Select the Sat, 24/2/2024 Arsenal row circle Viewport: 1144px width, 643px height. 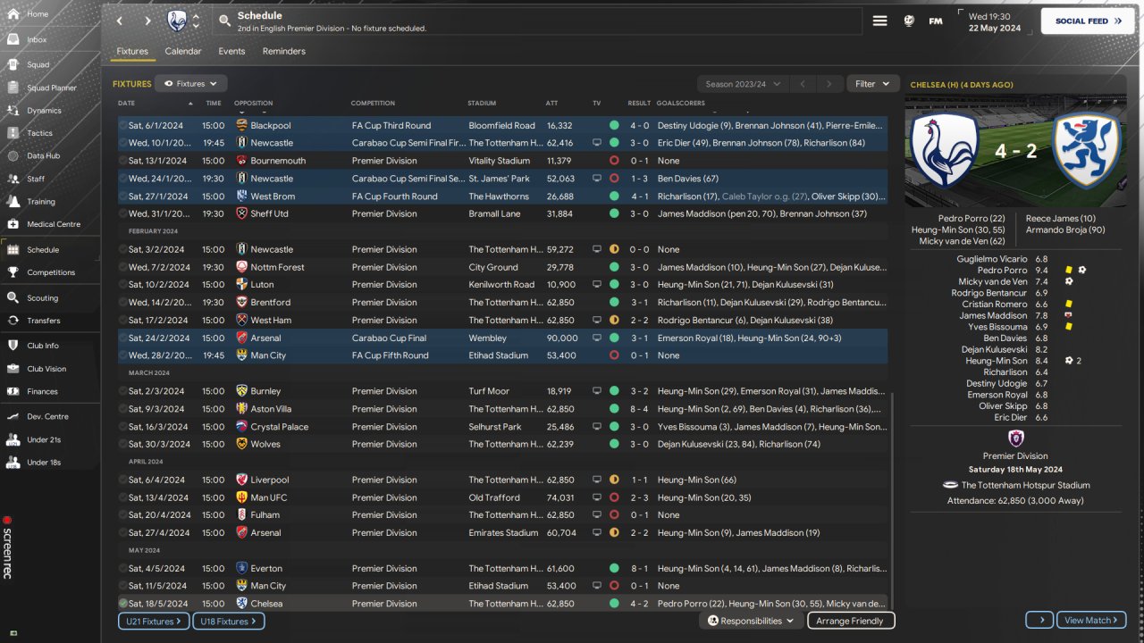pyautogui.click(x=122, y=338)
